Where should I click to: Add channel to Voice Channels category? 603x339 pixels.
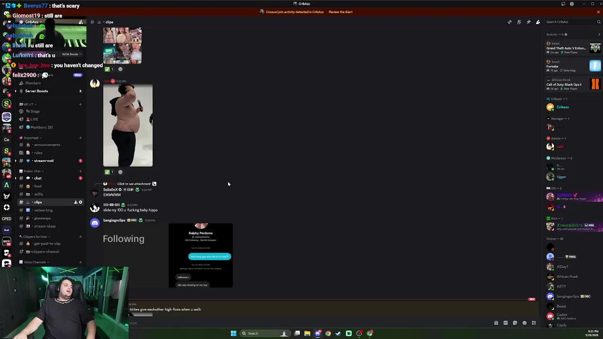tap(81, 262)
